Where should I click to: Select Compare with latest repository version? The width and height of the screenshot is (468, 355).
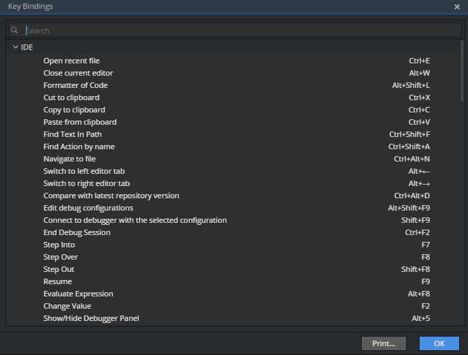pos(234,196)
